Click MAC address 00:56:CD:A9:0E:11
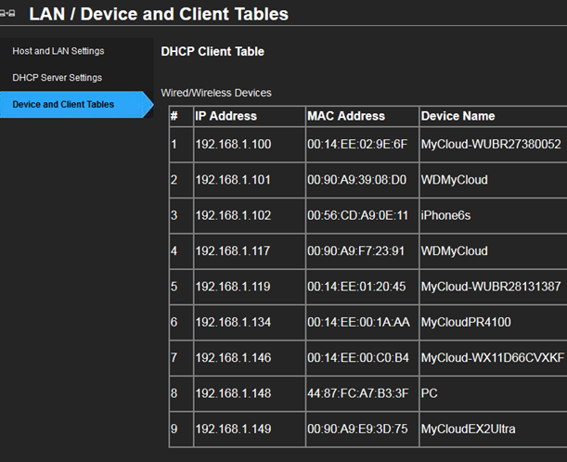567x462 pixels. pyautogui.click(x=357, y=215)
